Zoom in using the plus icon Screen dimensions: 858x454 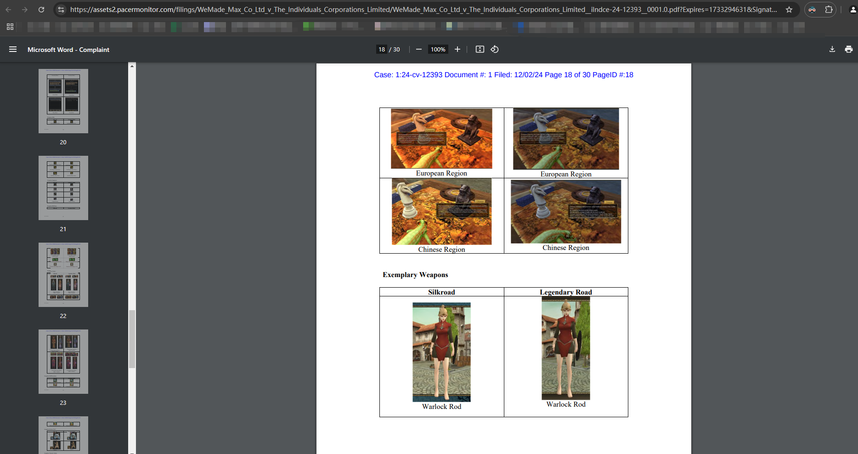(x=457, y=49)
